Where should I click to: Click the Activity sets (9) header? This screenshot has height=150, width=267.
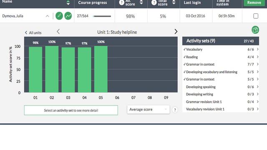pos(201,41)
